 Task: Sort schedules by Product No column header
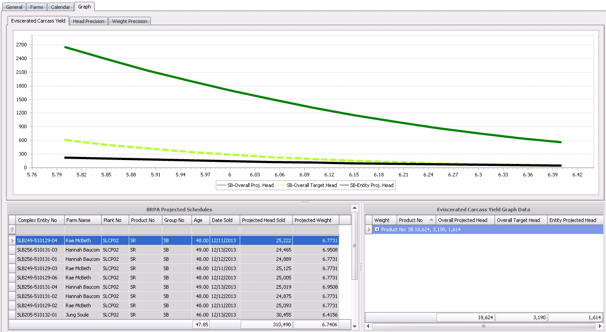coord(146,220)
